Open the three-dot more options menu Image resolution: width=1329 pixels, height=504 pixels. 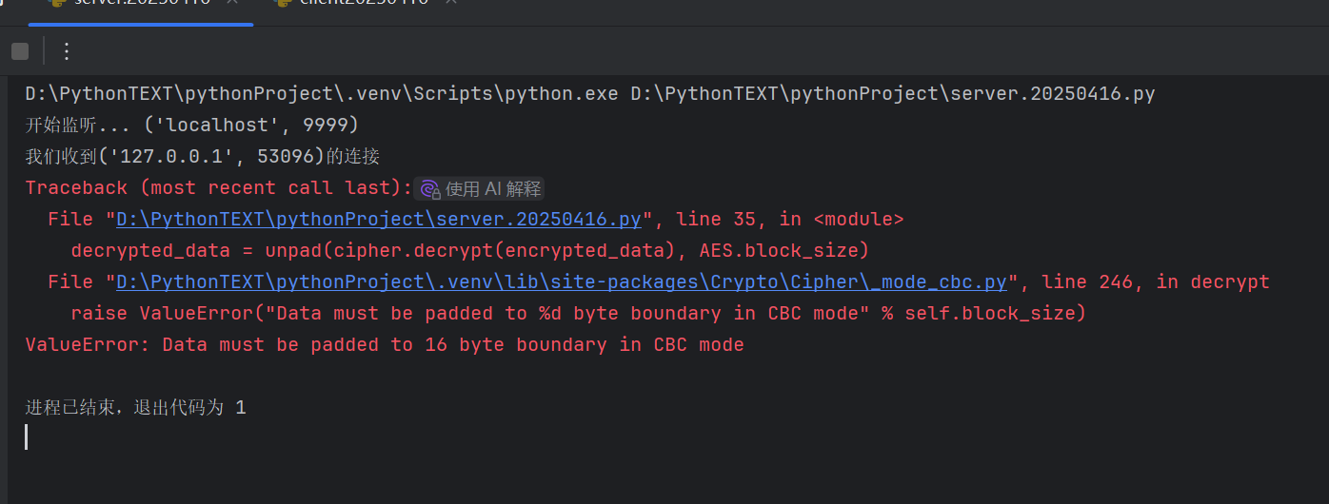[x=66, y=51]
